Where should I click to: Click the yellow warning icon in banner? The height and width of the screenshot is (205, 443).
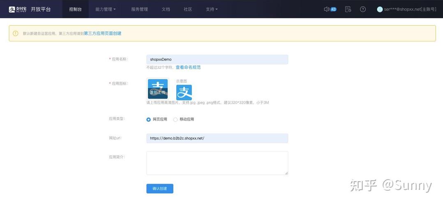click(x=16, y=33)
